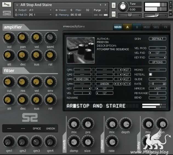Click the chorus rate knob

point(112,142)
